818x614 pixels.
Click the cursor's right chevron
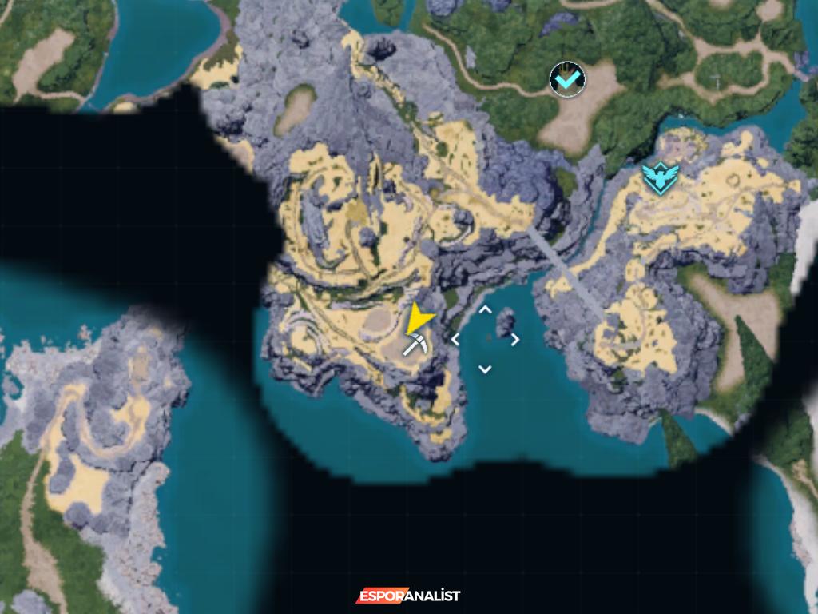[514, 339]
